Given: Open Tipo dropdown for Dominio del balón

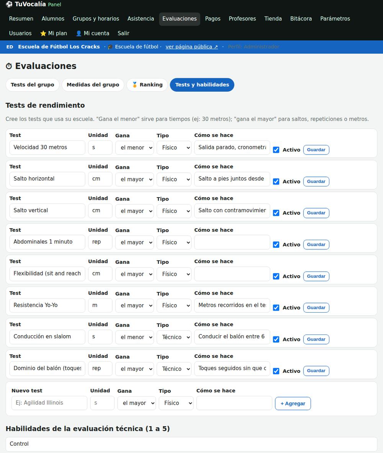Looking at the screenshot, I should coord(174,369).
